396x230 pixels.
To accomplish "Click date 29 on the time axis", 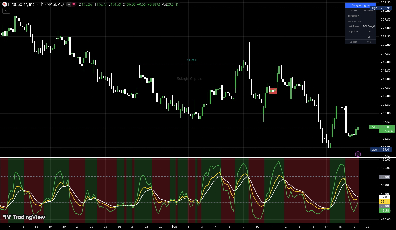I will 161,227.
